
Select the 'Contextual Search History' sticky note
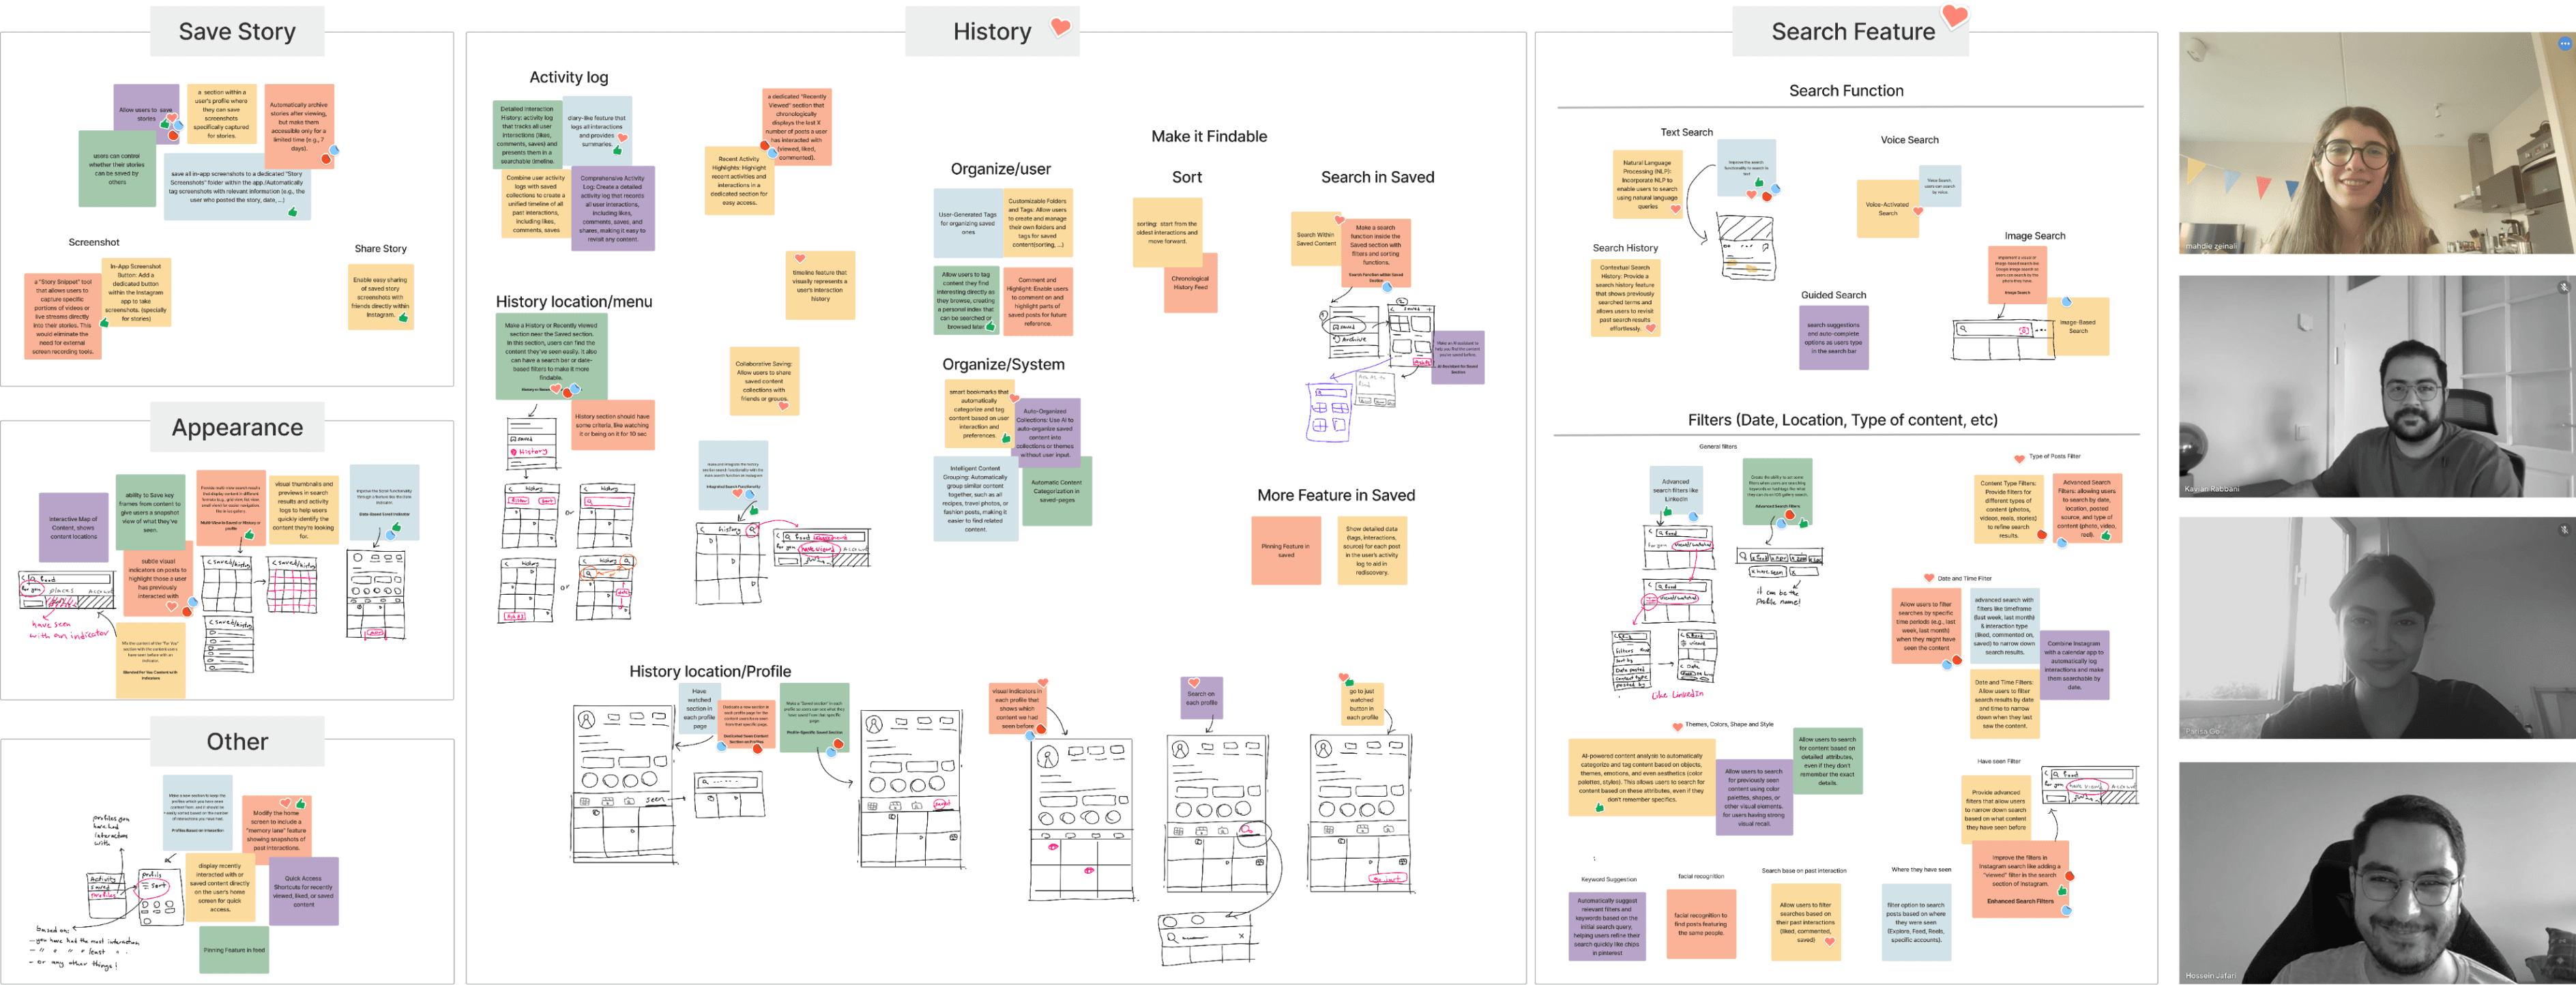(1625, 298)
